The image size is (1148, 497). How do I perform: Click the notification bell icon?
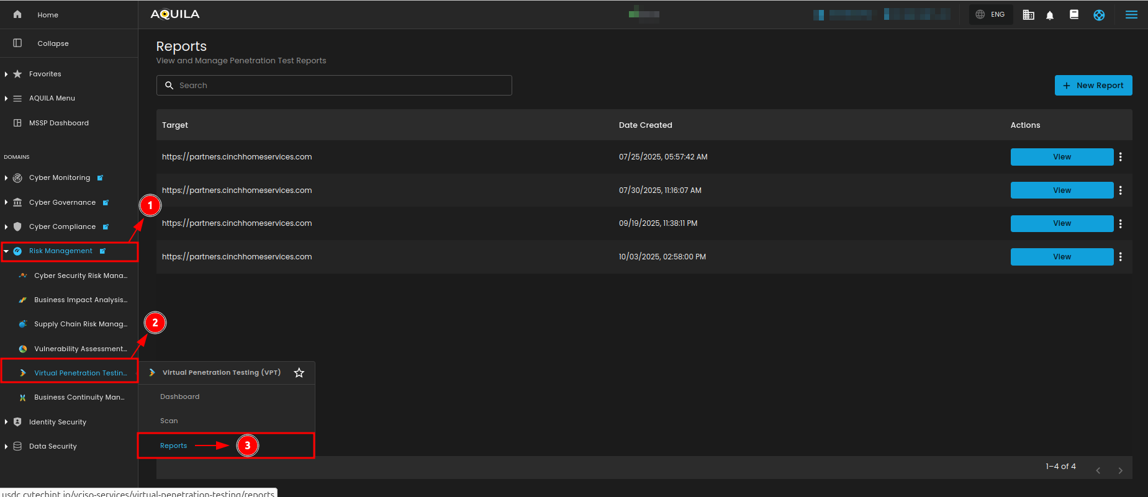coord(1050,15)
